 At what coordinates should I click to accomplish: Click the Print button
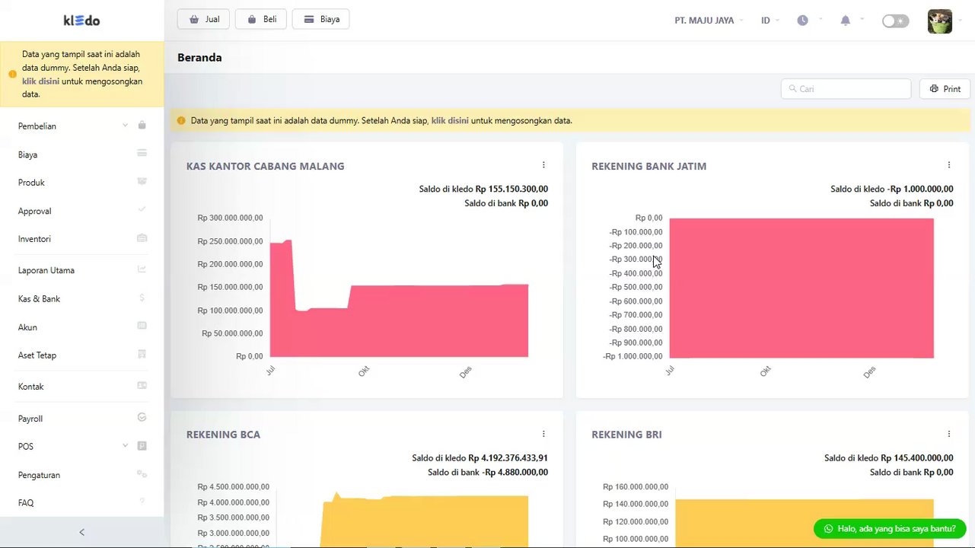click(x=945, y=89)
